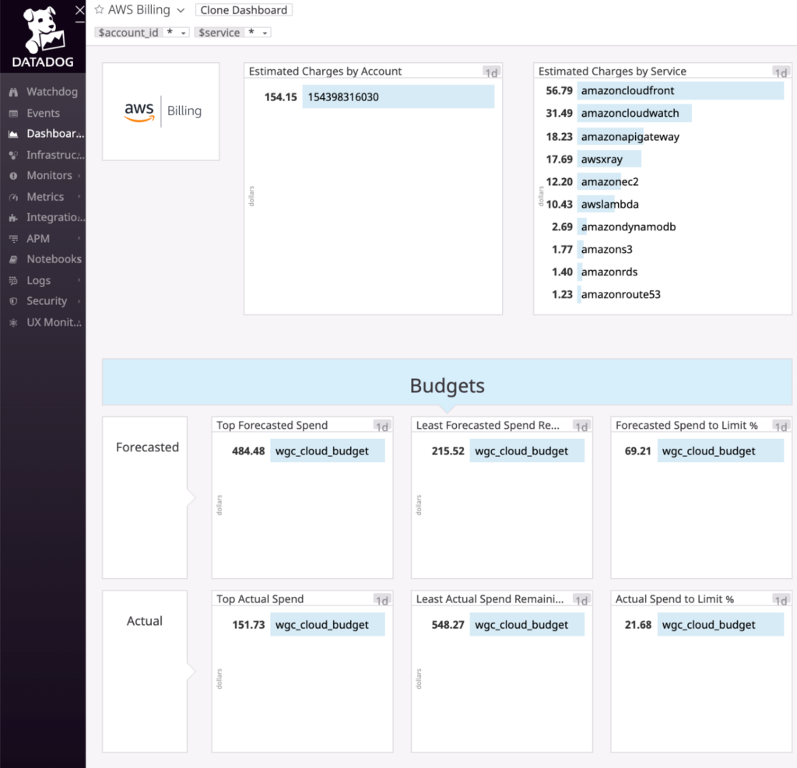Screen dimensions: 797x768
Task: Click the UX Monitoring icon
Action: pos(13,322)
